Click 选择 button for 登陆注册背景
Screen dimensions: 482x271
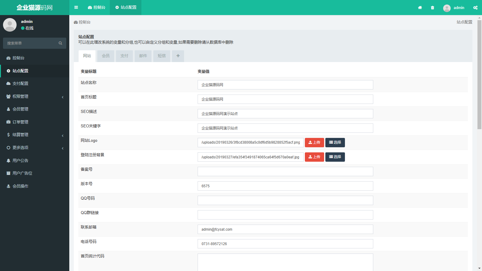click(x=335, y=157)
